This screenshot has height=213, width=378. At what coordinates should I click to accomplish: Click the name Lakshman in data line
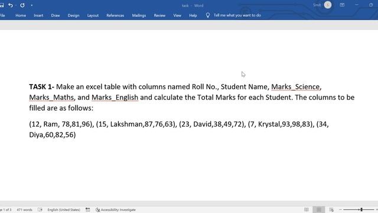point(126,124)
